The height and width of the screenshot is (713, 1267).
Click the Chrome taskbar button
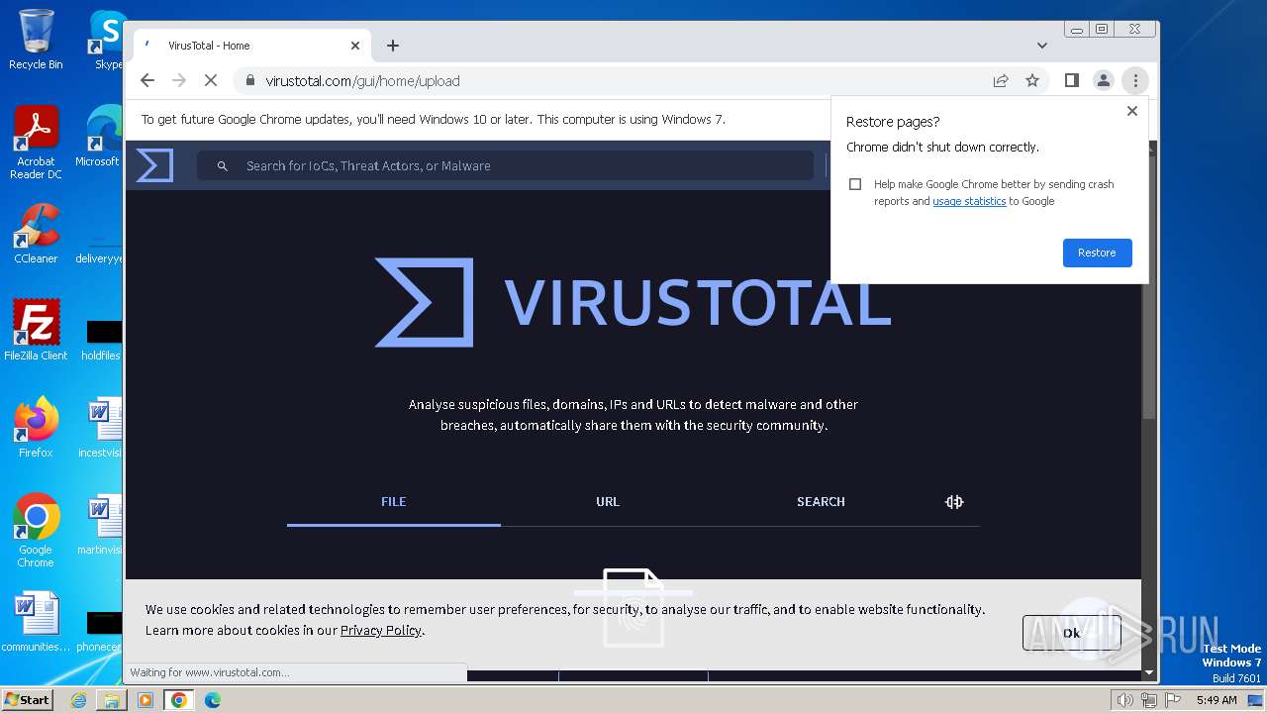pyautogui.click(x=179, y=700)
